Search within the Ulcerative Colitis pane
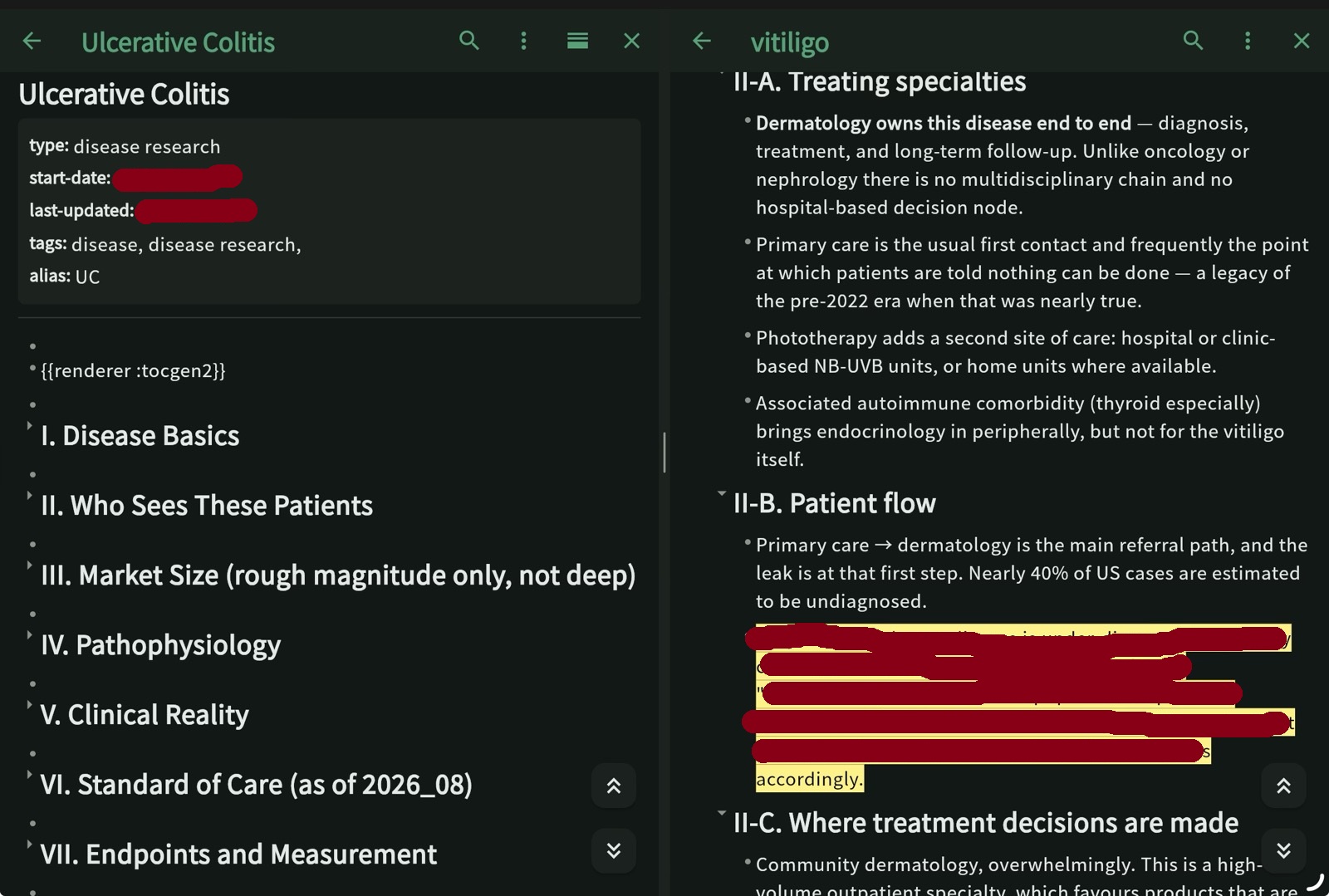Image resolution: width=1329 pixels, height=896 pixels. (469, 41)
